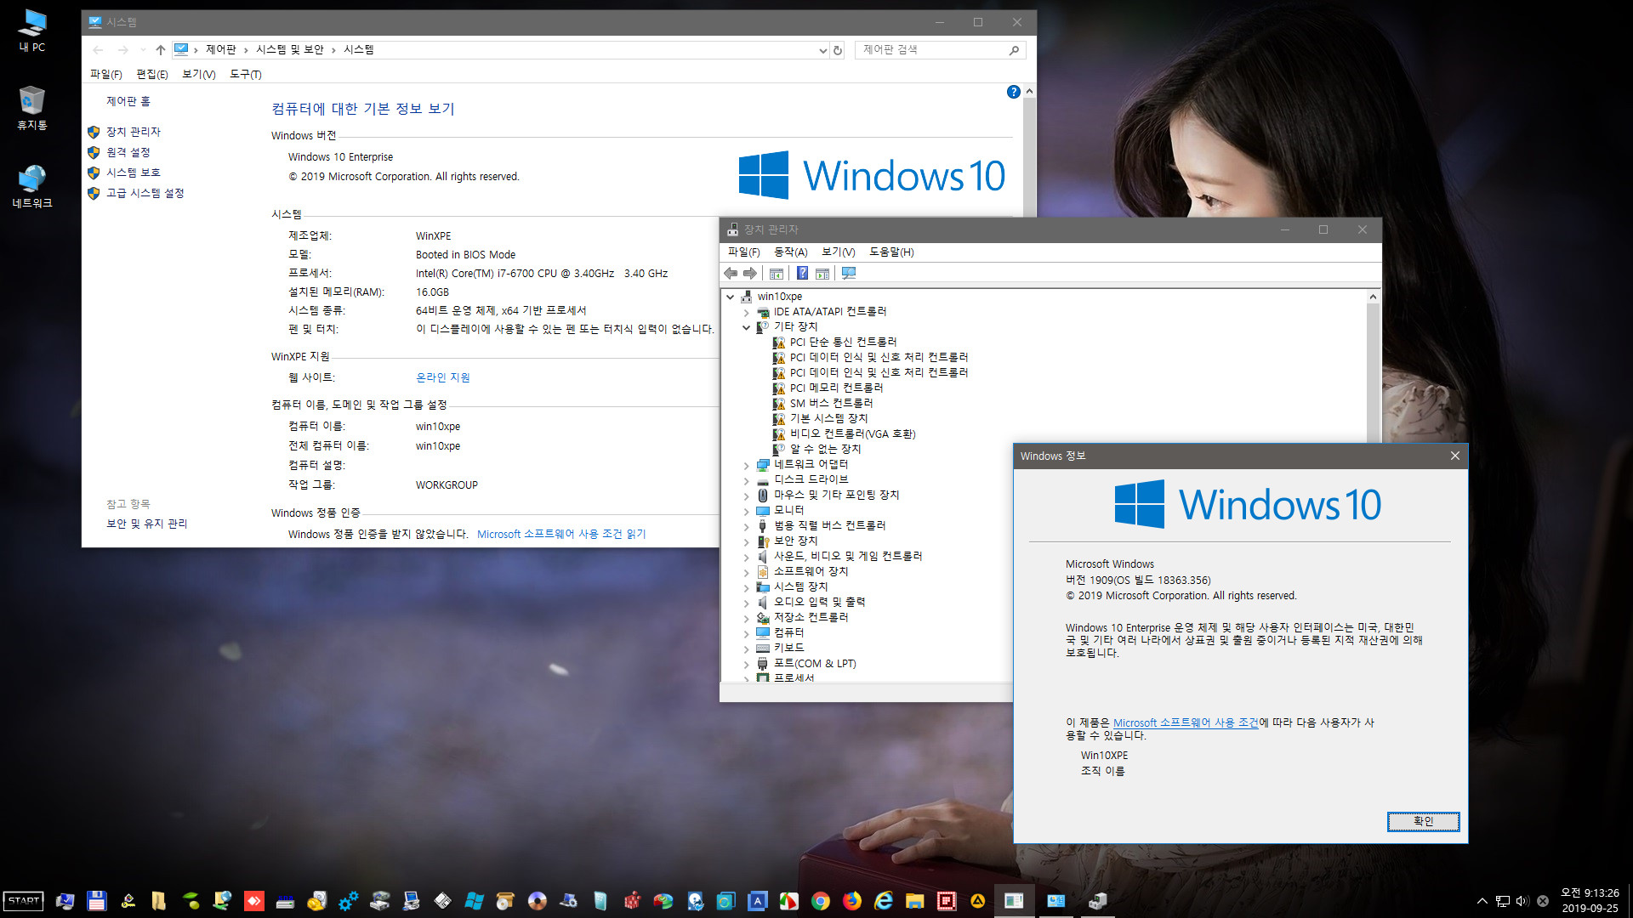Screen dimensions: 1633x918
Task: Select 알 수 없는 장치 entry
Action: [x=825, y=450]
